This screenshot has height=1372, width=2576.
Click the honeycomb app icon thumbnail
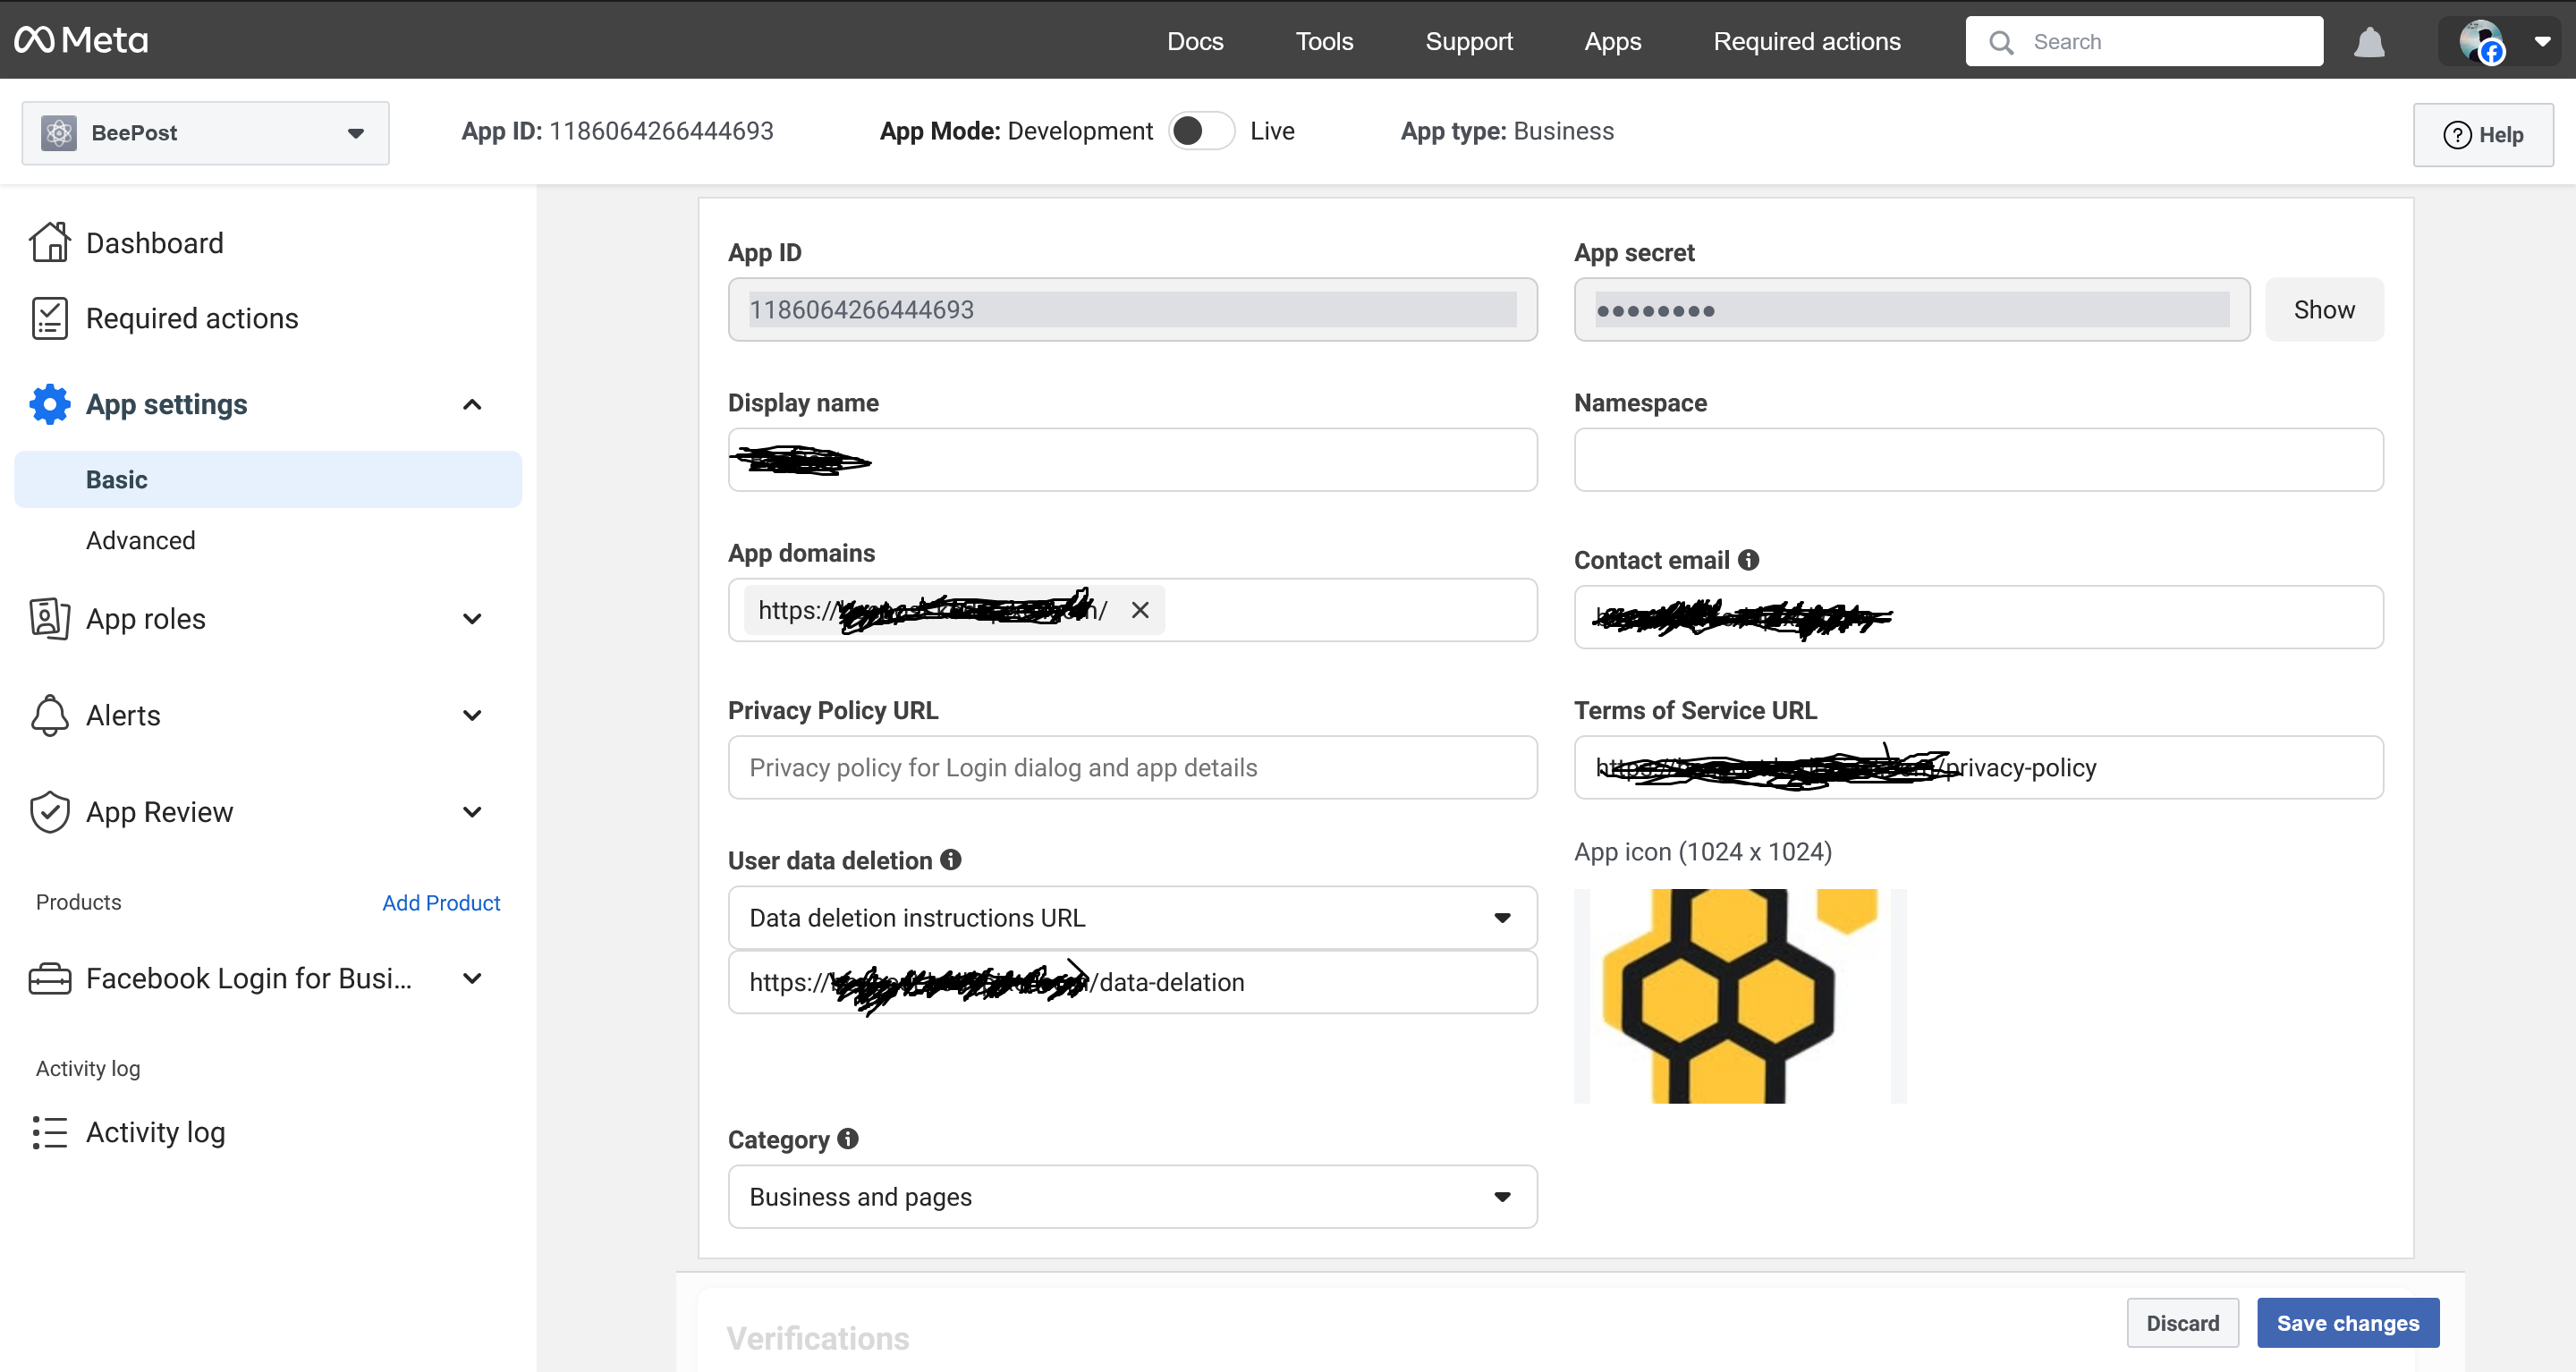point(1740,996)
